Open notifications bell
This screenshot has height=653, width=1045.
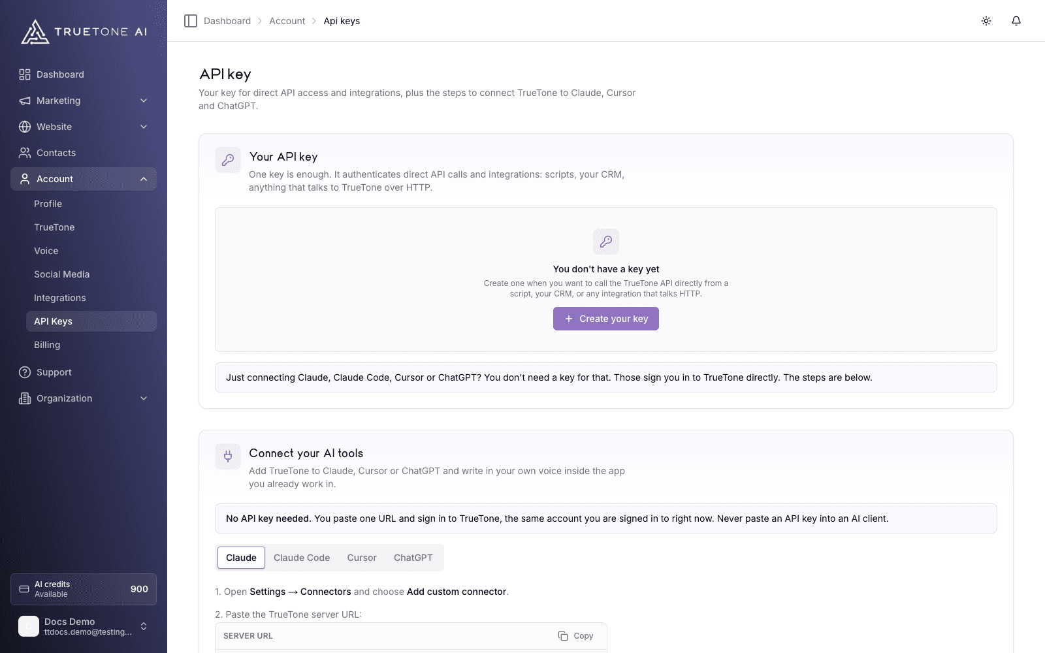[1016, 21]
